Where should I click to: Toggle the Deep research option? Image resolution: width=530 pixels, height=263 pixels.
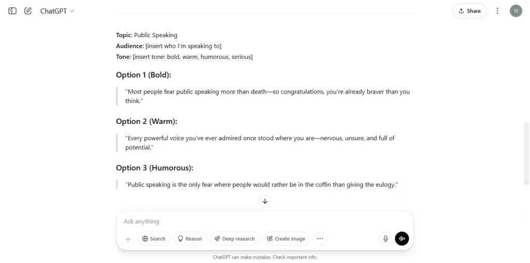click(x=234, y=239)
